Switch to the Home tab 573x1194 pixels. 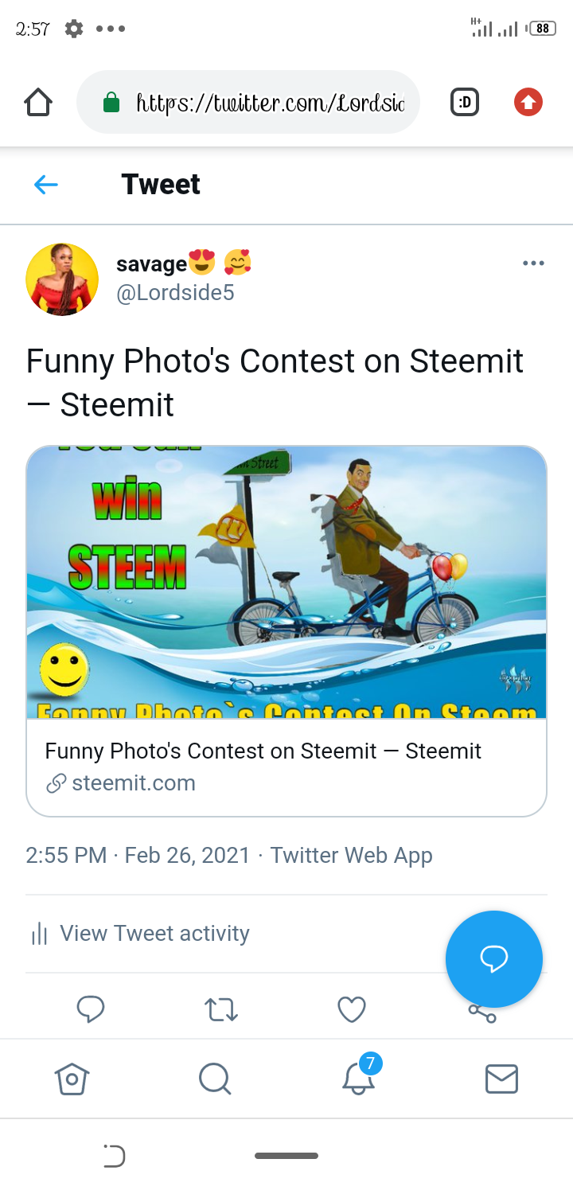pos(72,1079)
